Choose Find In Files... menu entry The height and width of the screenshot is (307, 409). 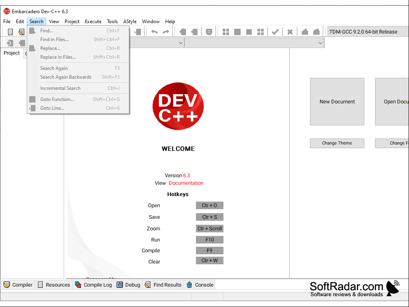[78, 40]
